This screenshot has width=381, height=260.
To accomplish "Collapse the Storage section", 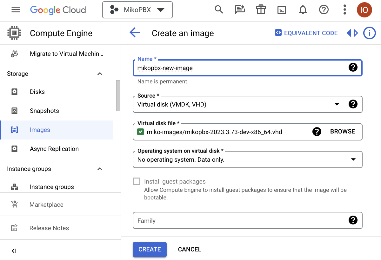I will [x=100, y=74].
